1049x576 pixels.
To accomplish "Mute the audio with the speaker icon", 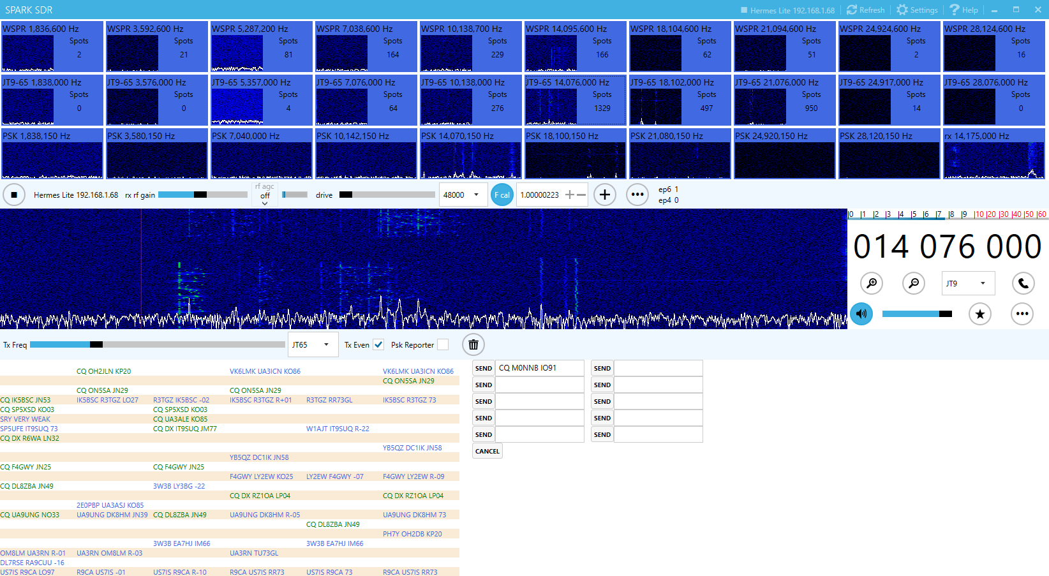I will [x=861, y=313].
